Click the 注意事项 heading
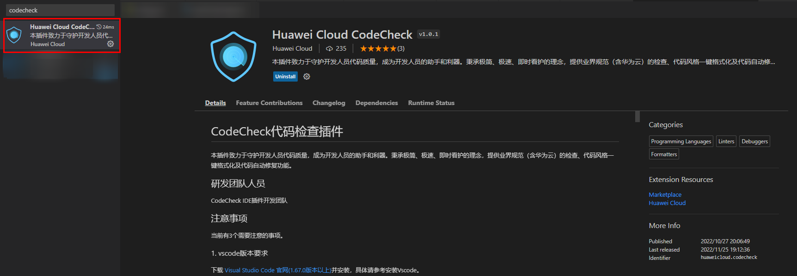The height and width of the screenshot is (276, 797). point(229,218)
